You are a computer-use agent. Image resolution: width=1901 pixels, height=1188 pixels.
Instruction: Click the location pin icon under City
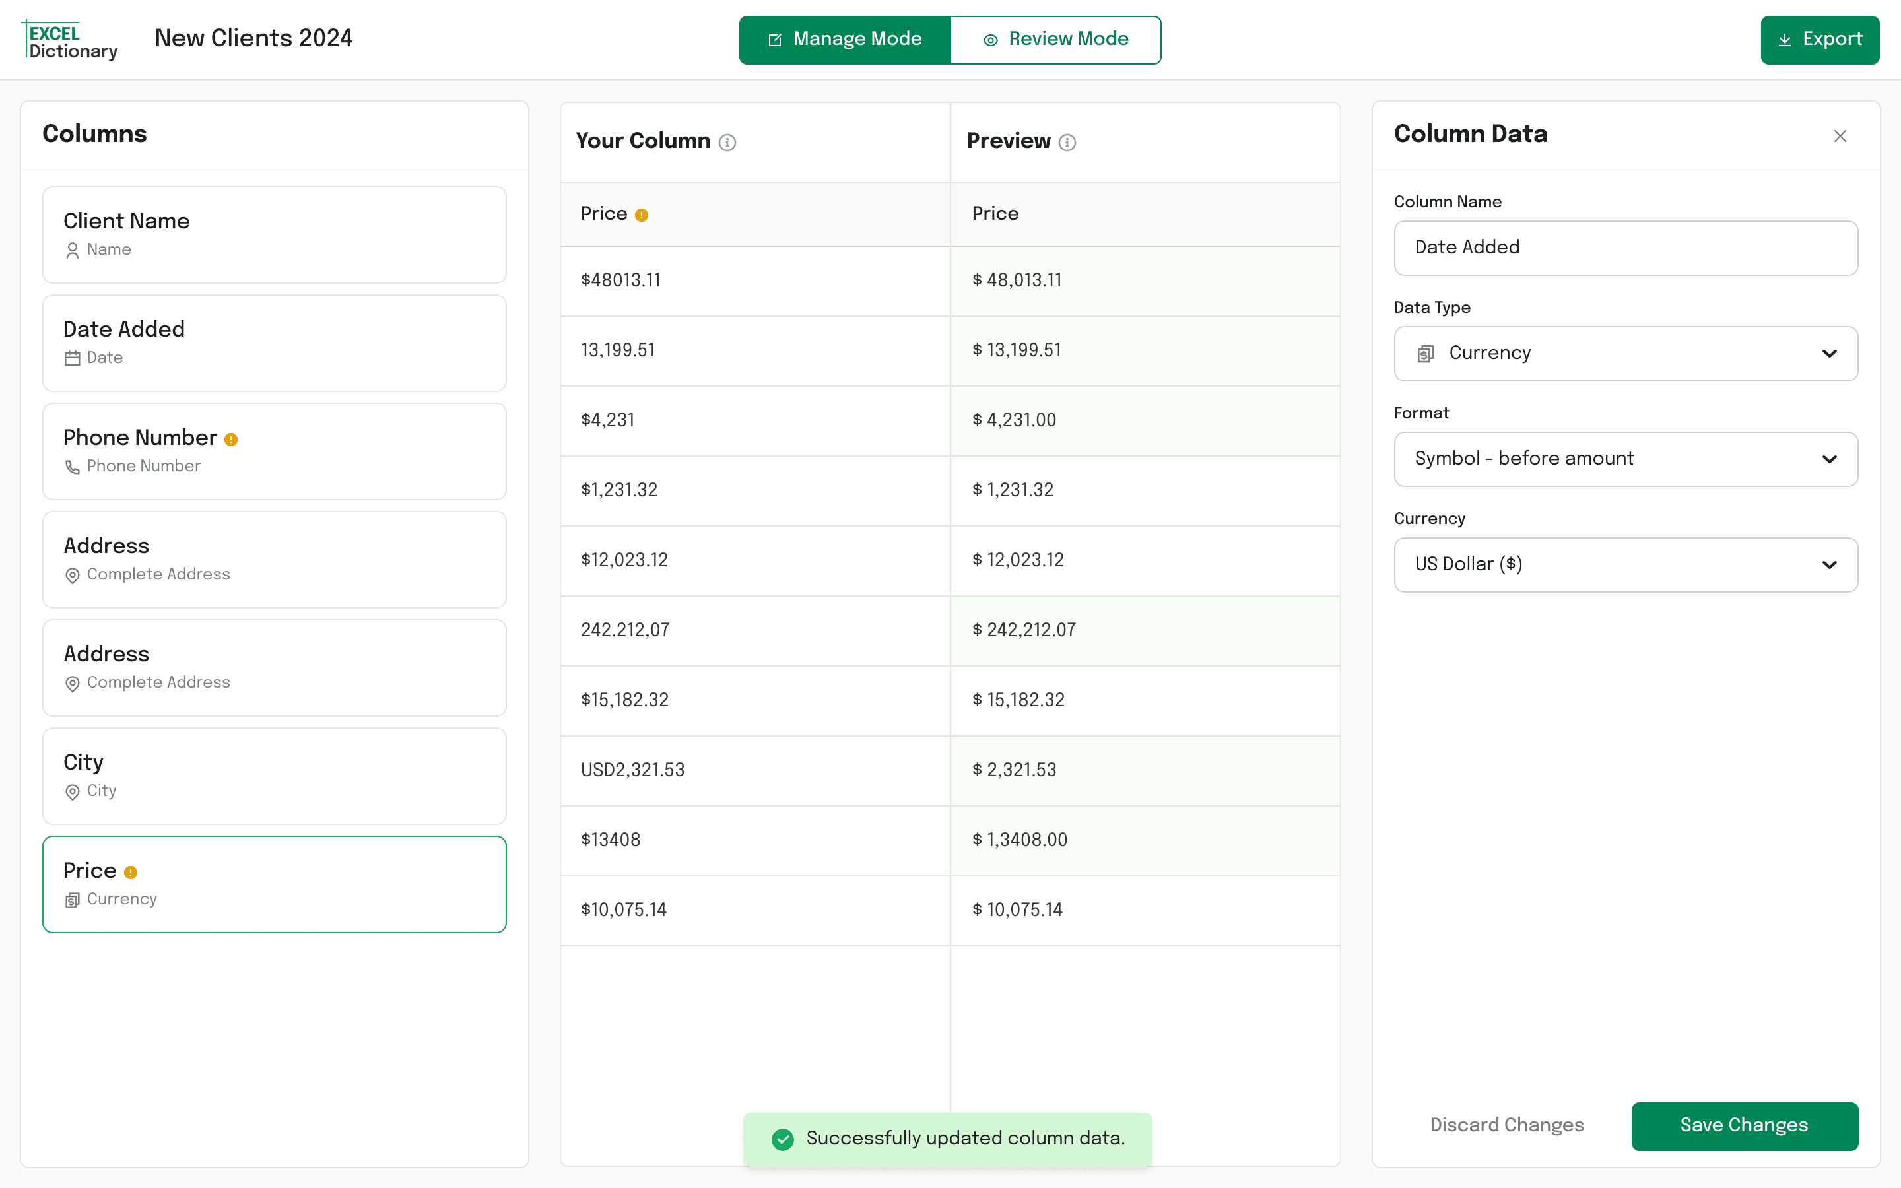pos(72,791)
